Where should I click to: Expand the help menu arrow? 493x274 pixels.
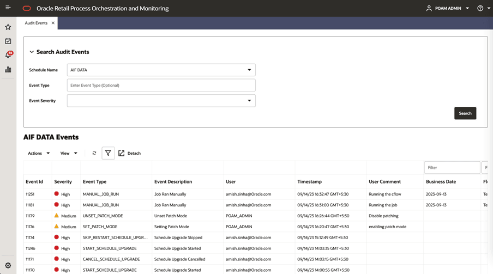click(x=489, y=8)
